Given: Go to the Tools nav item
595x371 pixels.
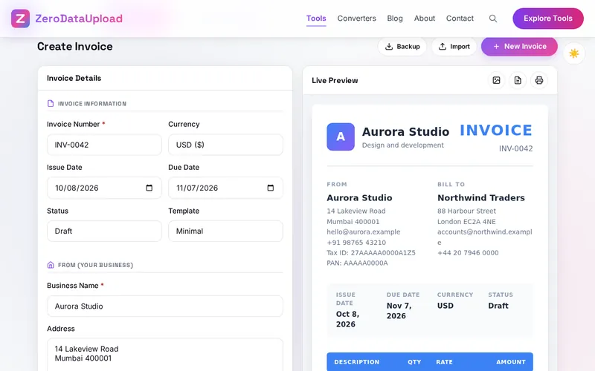Looking at the screenshot, I should 316,18.
